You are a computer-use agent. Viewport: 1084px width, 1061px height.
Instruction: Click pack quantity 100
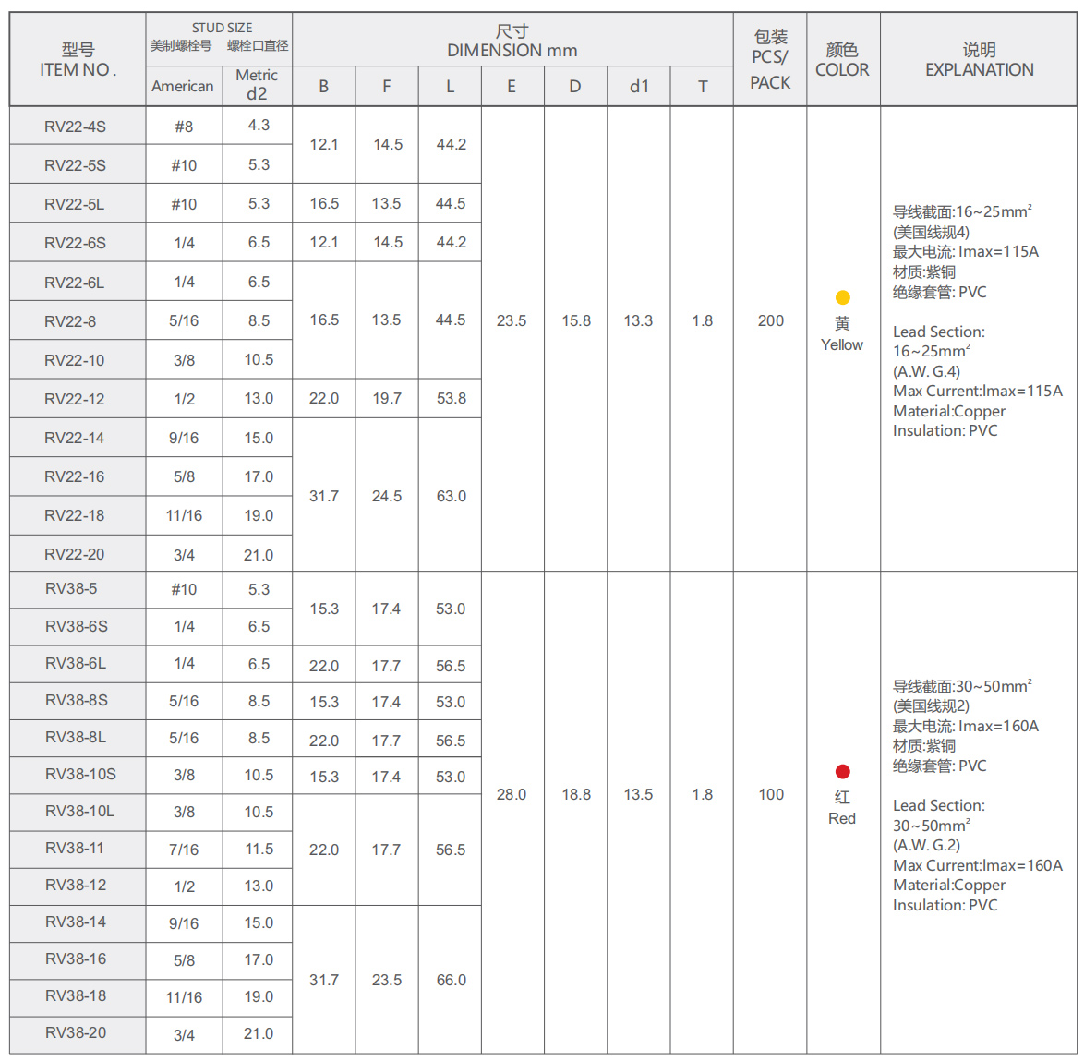coord(771,794)
